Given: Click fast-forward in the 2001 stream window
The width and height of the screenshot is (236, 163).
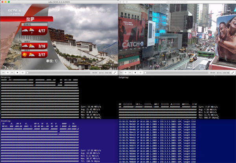Looking at the screenshot, I should point(130,73).
